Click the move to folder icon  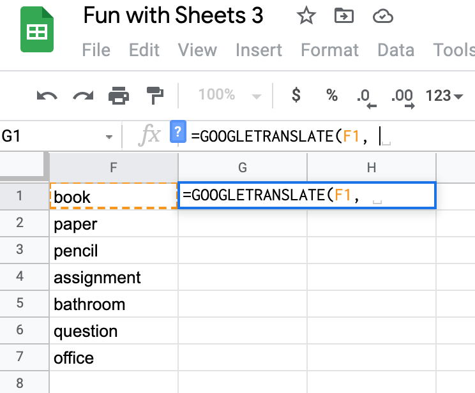pyautogui.click(x=344, y=16)
